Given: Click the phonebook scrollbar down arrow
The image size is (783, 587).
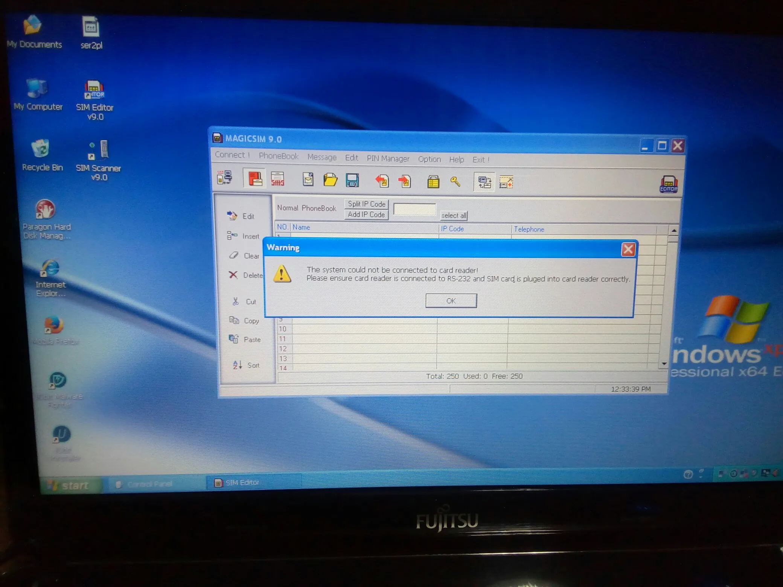Looking at the screenshot, I should [x=664, y=363].
